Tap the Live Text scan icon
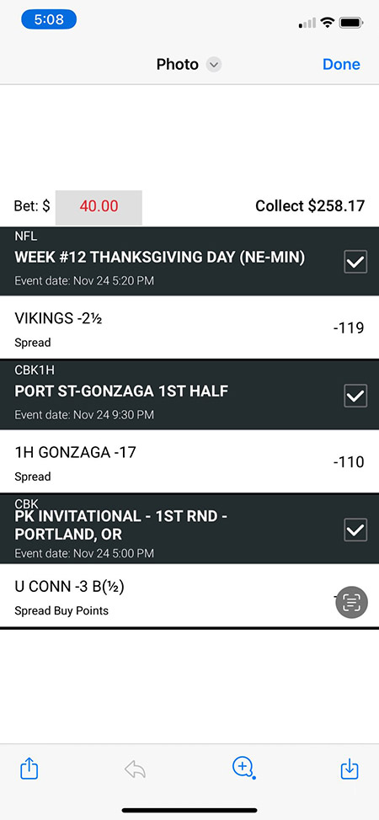The height and width of the screenshot is (820, 379). tap(351, 602)
